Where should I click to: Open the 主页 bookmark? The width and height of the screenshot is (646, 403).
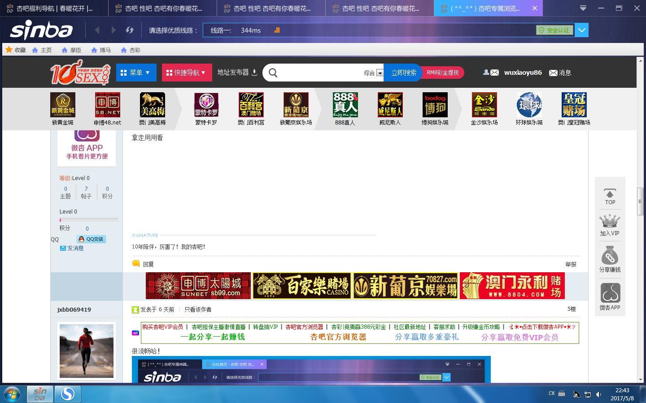[42, 50]
